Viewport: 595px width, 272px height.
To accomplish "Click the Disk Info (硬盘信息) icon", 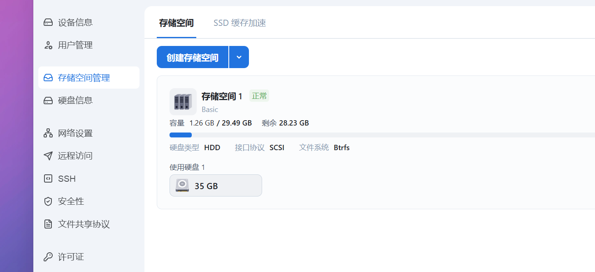I will point(48,100).
